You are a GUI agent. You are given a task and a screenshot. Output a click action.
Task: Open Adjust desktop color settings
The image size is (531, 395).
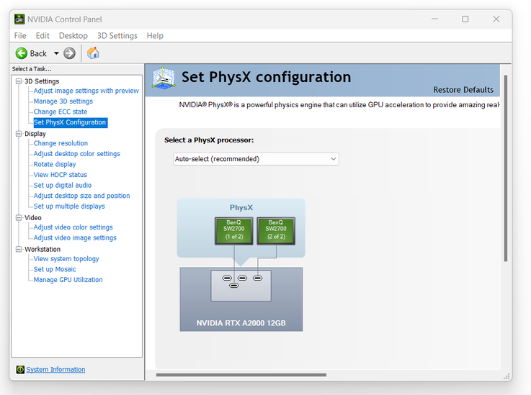pyautogui.click(x=77, y=153)
